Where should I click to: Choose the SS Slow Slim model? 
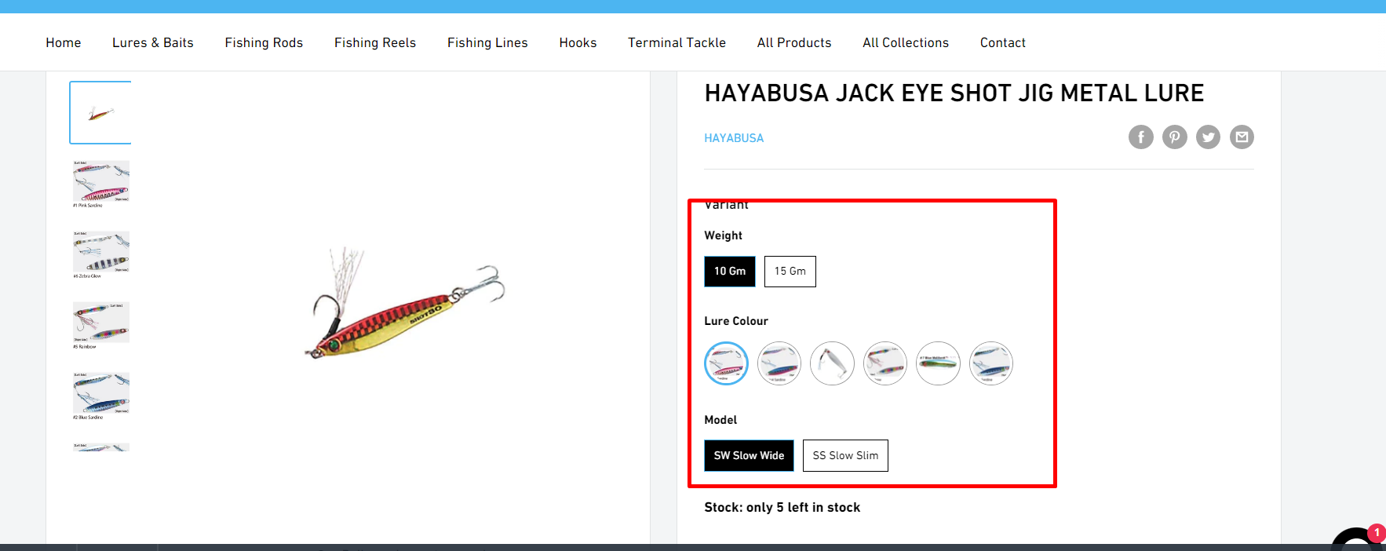[x=845, y=456]
